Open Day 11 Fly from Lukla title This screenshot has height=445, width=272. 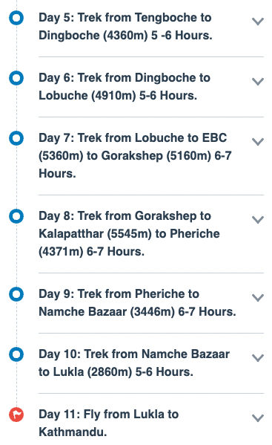(109, 423)
